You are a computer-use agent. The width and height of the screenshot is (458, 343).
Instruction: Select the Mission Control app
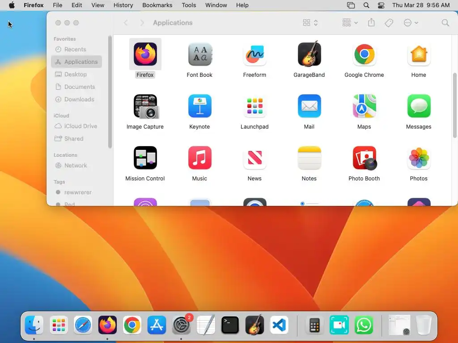(145, 158)
